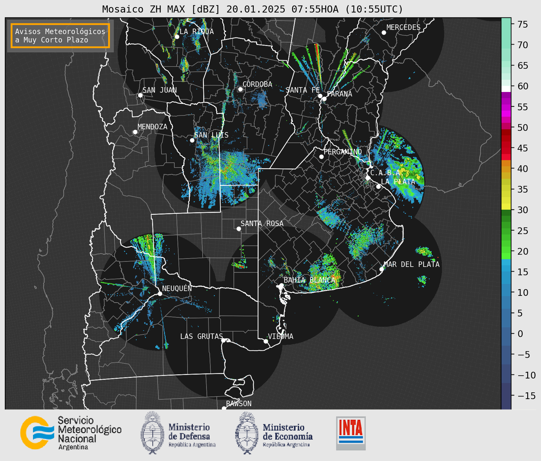Click the PARANA city marker dot

324,99
